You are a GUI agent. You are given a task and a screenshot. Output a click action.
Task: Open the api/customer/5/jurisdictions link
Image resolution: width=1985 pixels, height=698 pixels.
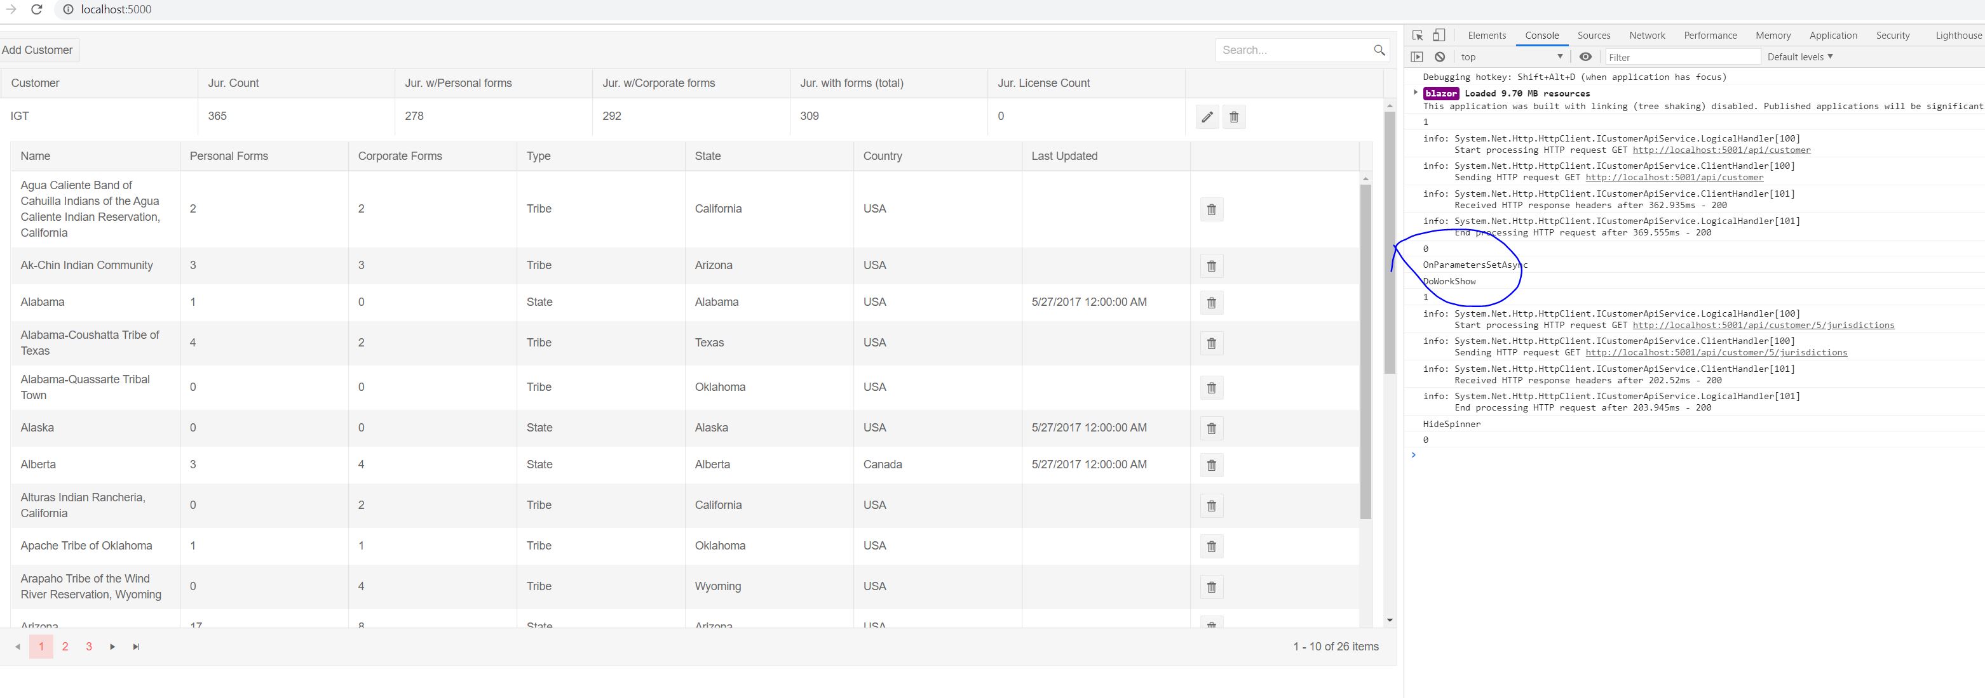click(1763, 326)
